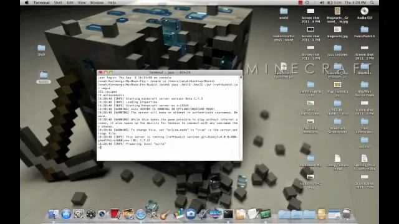Open the Edit menu
The image size is (399, 224).
[70, 2]
